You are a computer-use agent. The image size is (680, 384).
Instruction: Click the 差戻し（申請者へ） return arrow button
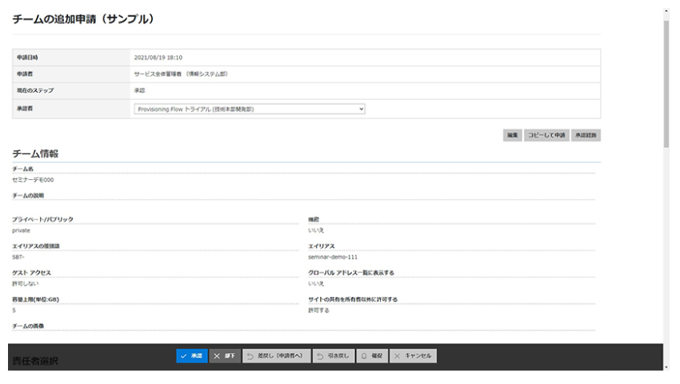274,355
